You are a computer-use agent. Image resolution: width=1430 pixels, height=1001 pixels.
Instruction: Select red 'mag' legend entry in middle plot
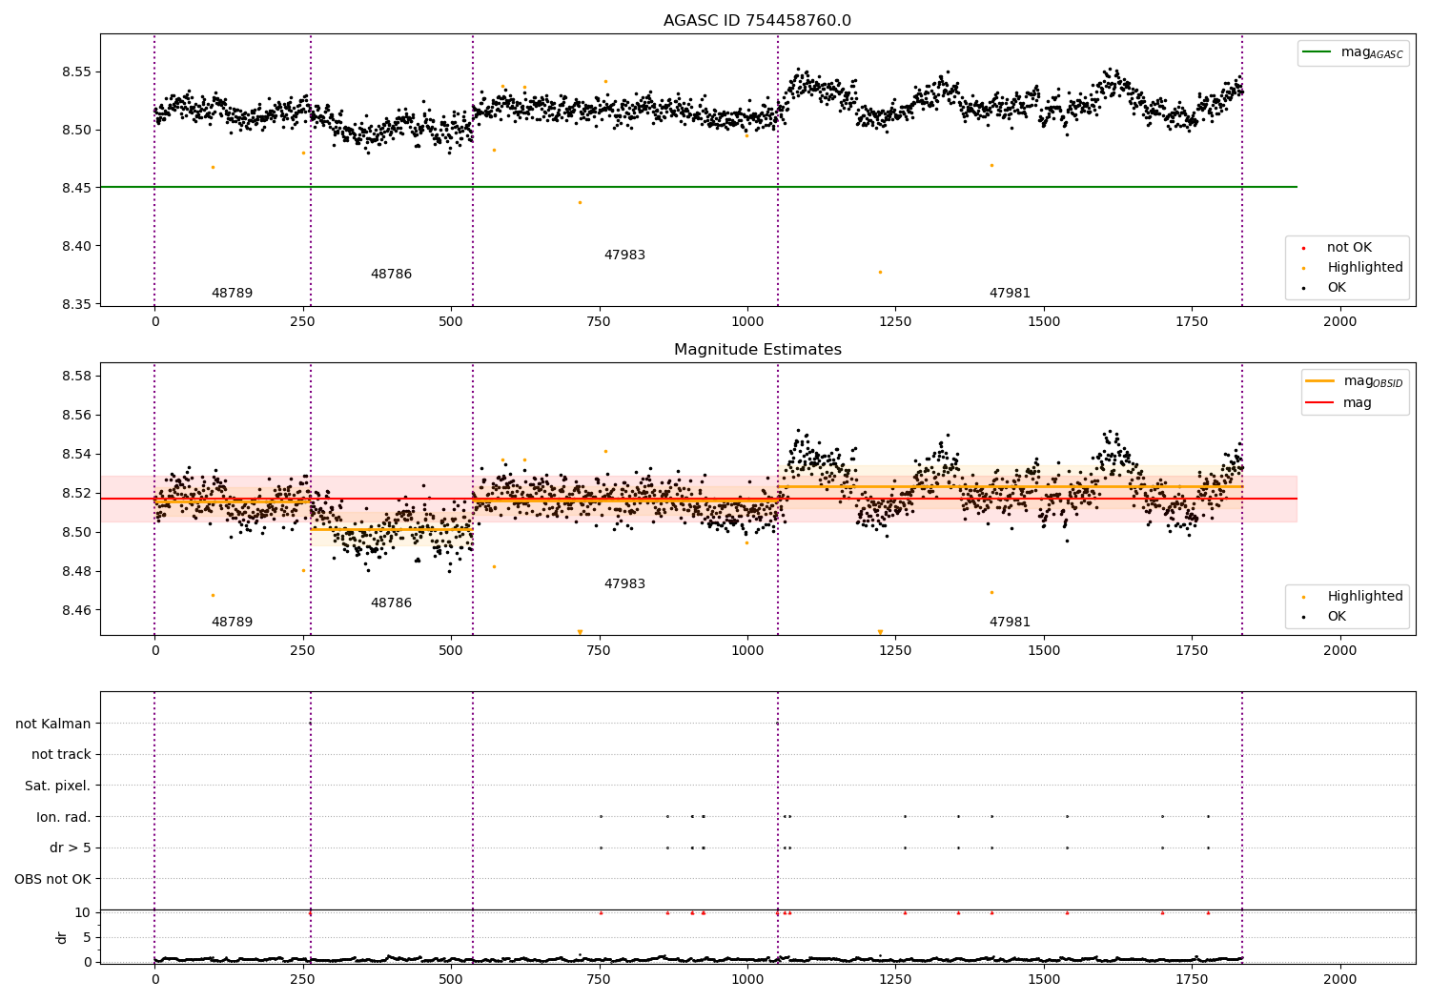pos(1338,403)
